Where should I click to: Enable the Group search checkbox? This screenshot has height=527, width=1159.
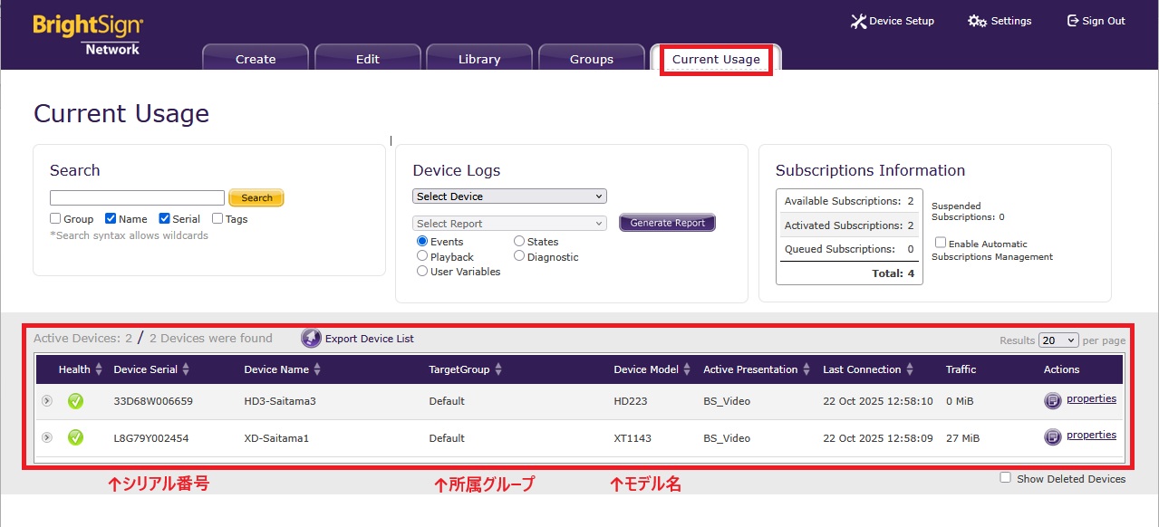[56, 218]
